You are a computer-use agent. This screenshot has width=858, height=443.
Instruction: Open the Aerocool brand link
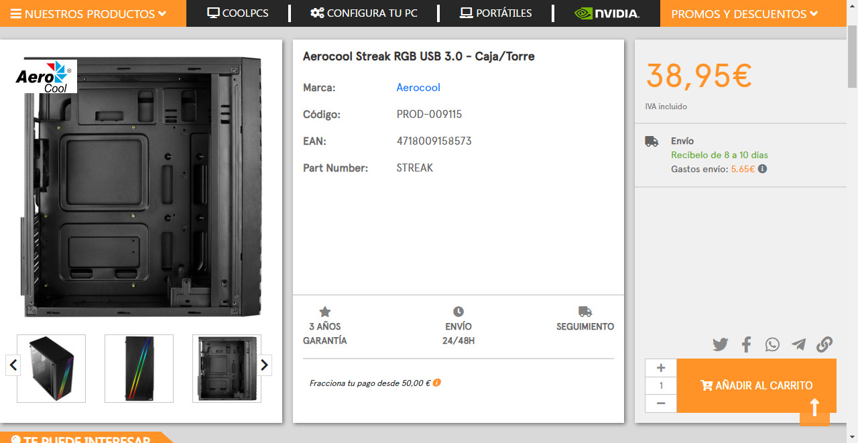click(418, 88)
